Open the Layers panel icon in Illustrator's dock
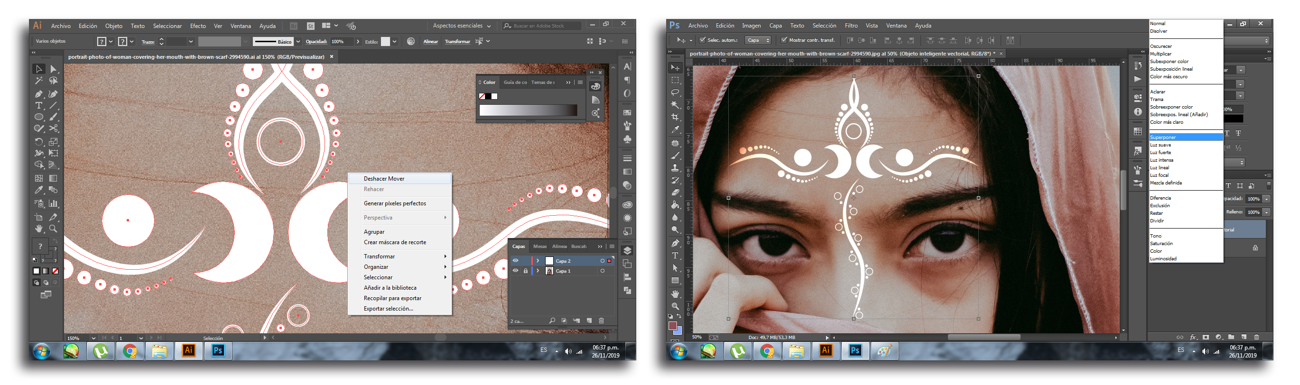 tap(627, 251)
